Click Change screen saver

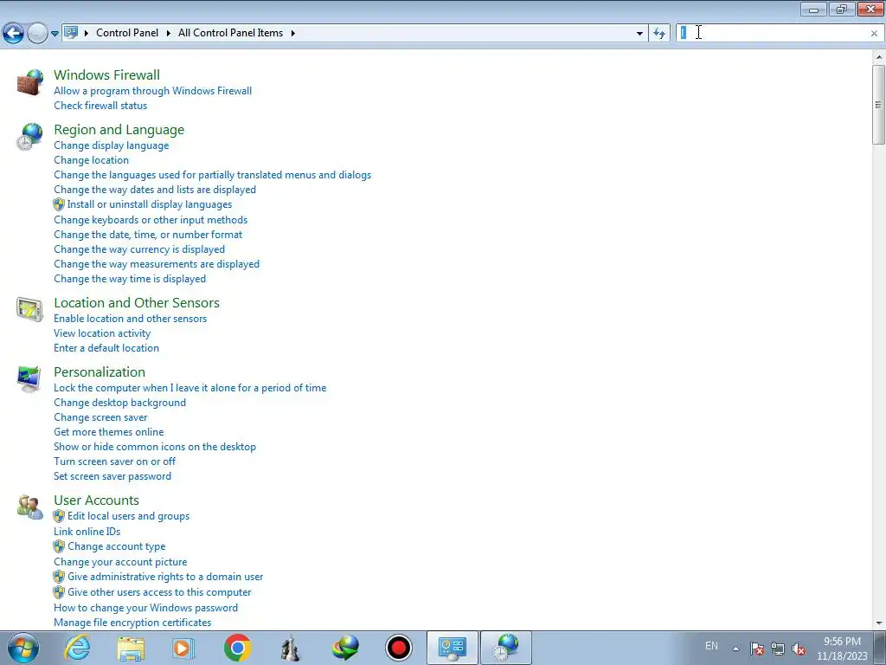[x=100, y=416]
